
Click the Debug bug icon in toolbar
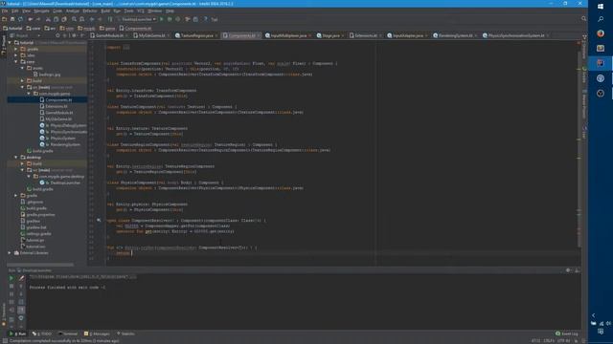[170, 19]
